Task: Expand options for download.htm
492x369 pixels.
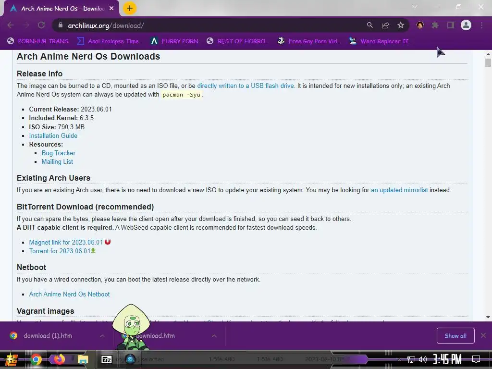Action: (214, 336)
